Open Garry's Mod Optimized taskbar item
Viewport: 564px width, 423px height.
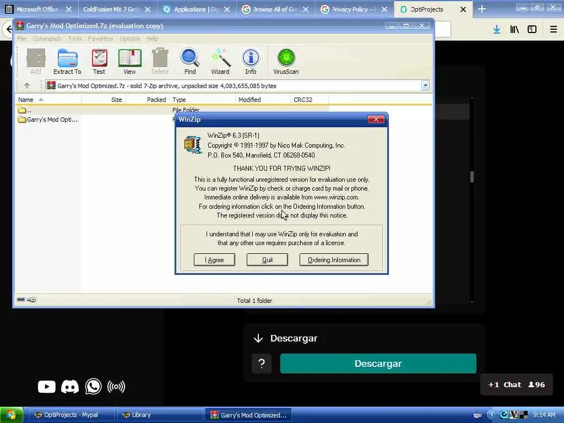(x=248, y=415)
